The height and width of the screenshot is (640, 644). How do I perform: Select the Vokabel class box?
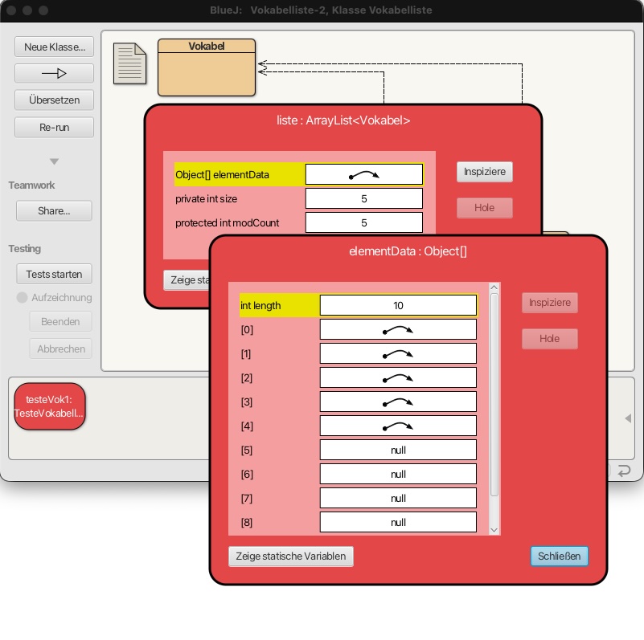[207, 67]
